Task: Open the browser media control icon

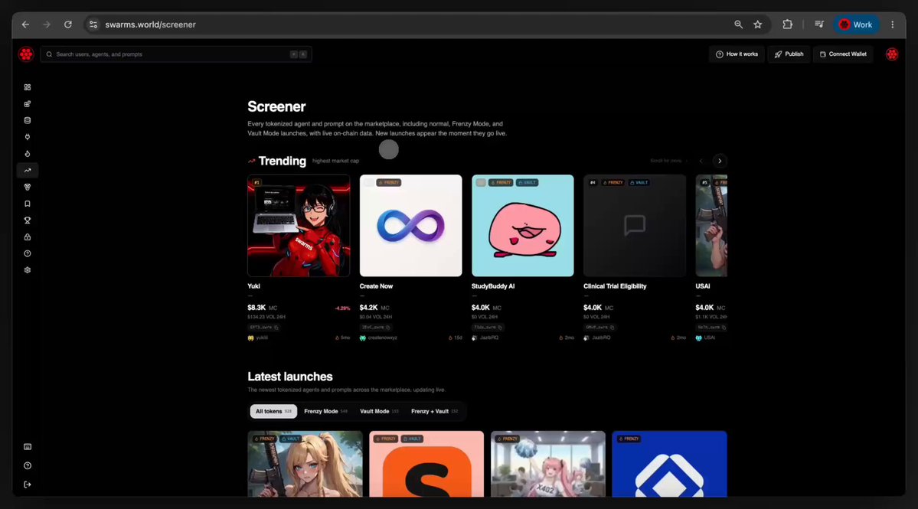Action: [x=819, y=24]
